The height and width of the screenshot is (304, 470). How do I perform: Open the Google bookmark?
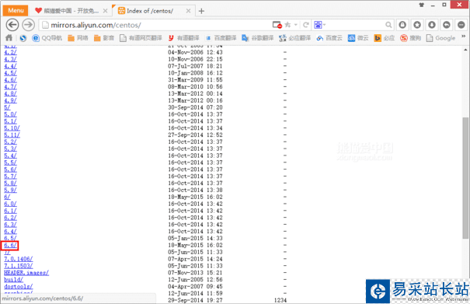[441, 38]
